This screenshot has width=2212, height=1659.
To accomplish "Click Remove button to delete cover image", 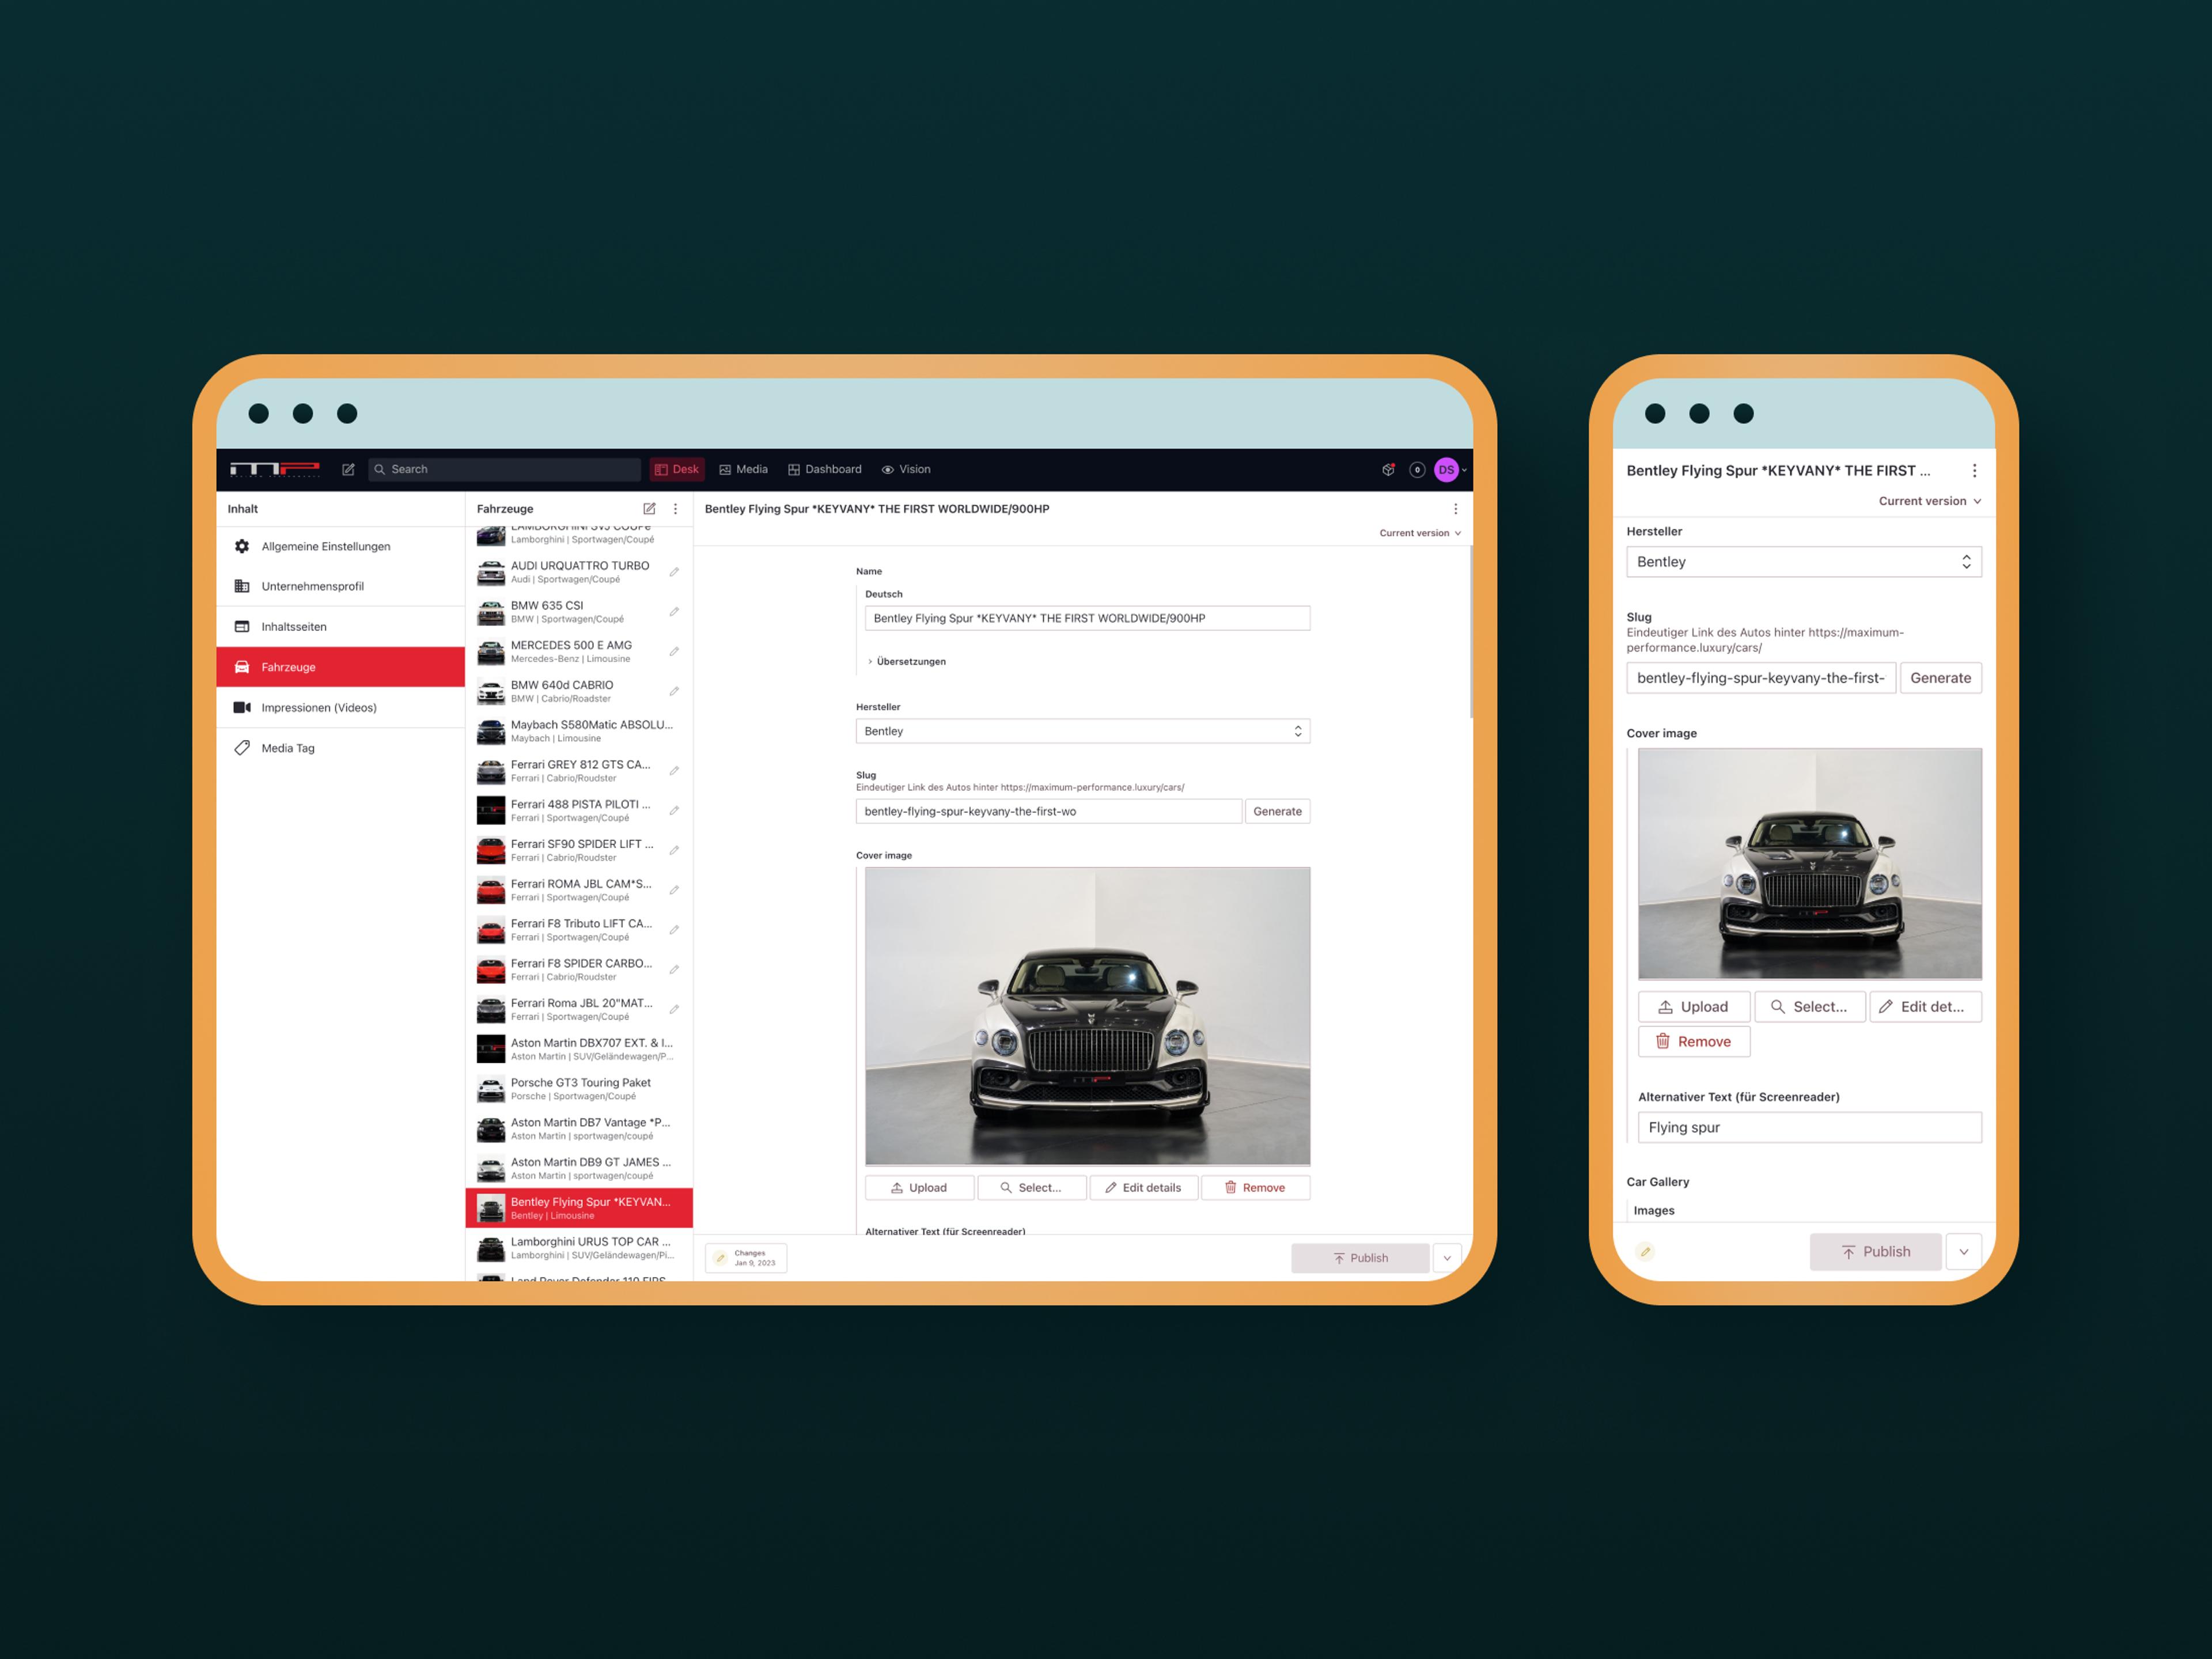I will coord(1252,1187).
